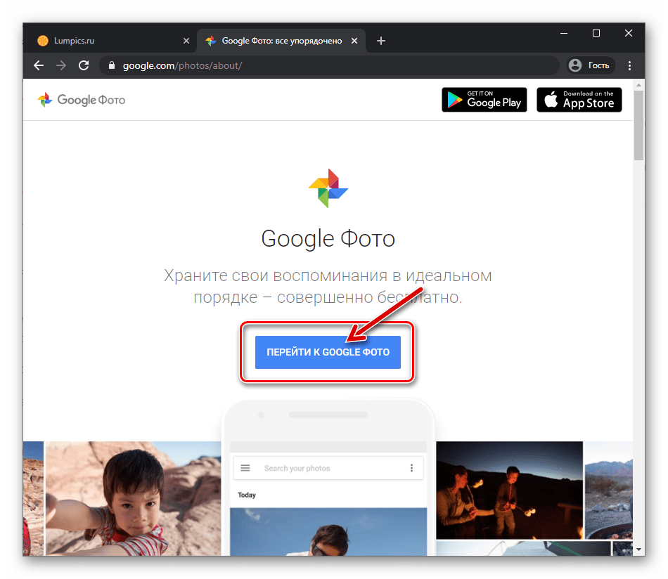Viewport: 668px width, 579px height.
Task: Close the Google Фото tab
Action: pos(354,41)
